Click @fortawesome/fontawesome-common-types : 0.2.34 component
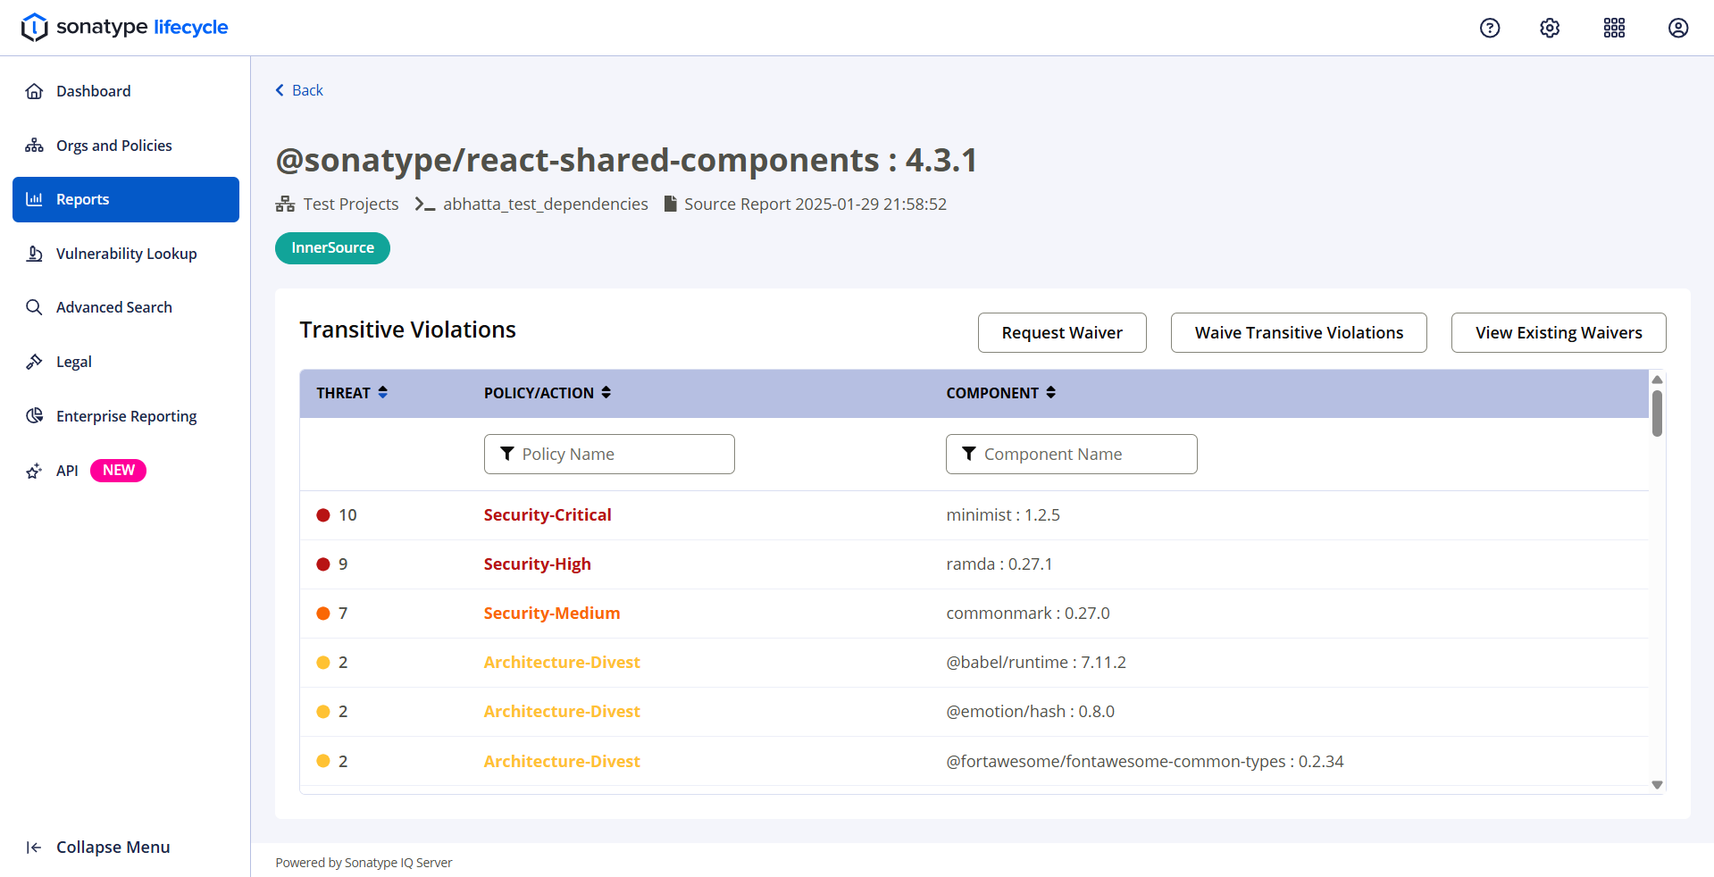The height and width of the screenshot is (877, 1714). tap(1145, 762)
